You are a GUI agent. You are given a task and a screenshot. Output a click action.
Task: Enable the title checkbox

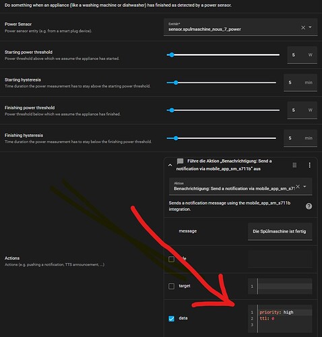point(171,259)
